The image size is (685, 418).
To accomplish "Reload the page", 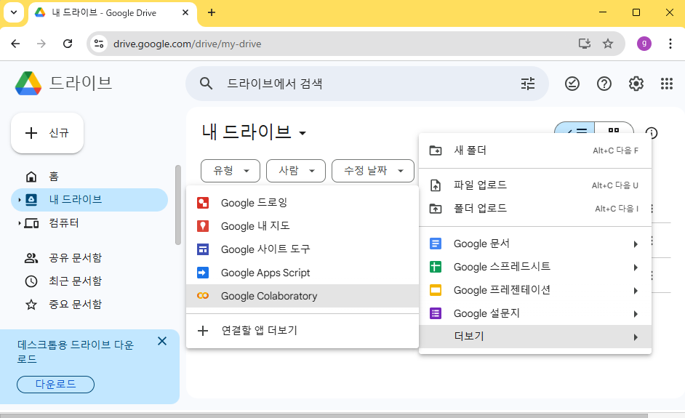I will [68, 44].
